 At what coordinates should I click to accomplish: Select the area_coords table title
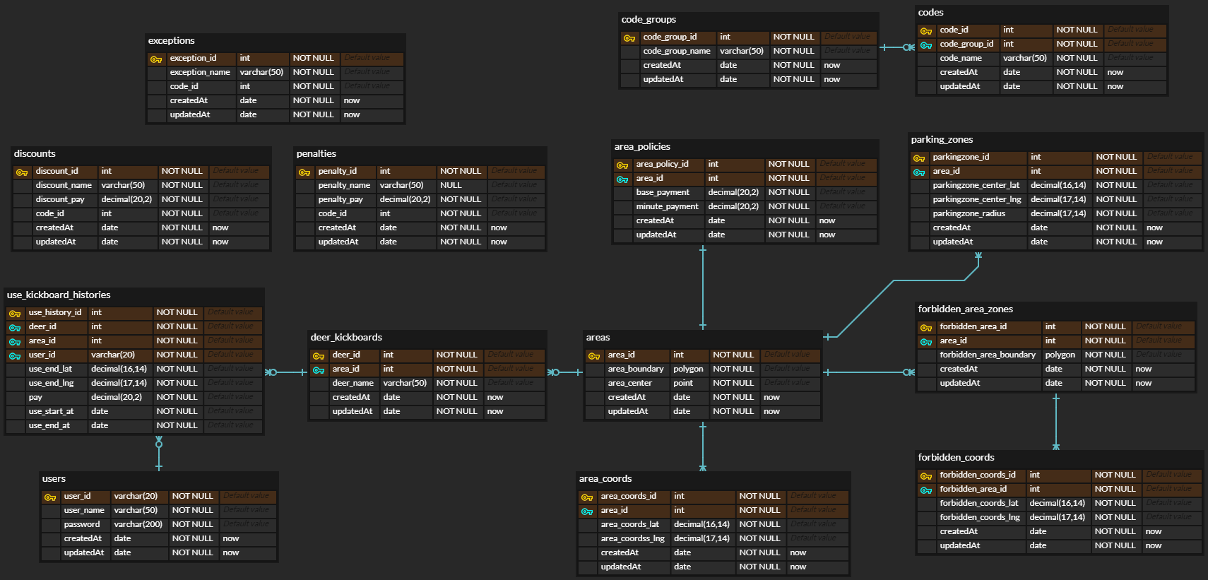pyautogui.click(x=605, y=478)
